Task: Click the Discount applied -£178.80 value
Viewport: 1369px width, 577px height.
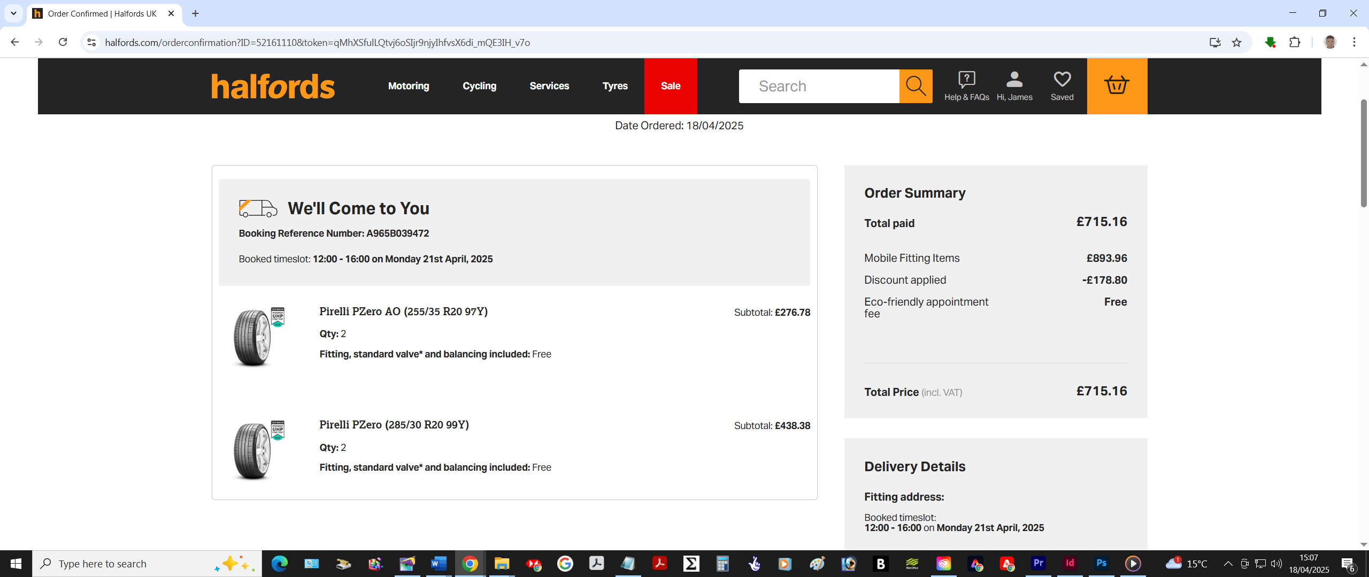Action: tap(1105, 280)
